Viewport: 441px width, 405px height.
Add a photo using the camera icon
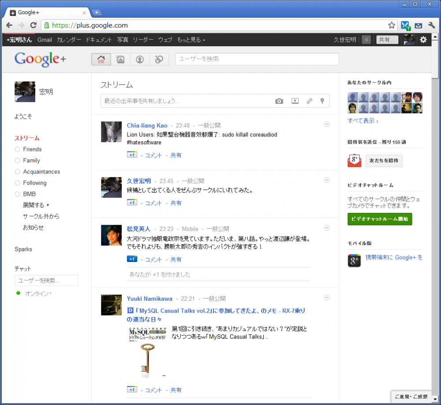tap(279, 101)
